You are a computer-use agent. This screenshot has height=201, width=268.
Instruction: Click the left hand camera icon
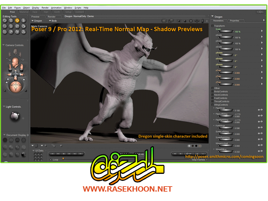point(10,54)
